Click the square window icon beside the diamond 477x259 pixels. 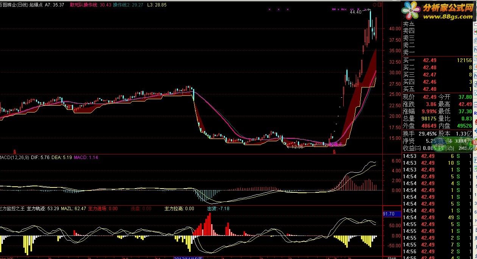[380, 5]
